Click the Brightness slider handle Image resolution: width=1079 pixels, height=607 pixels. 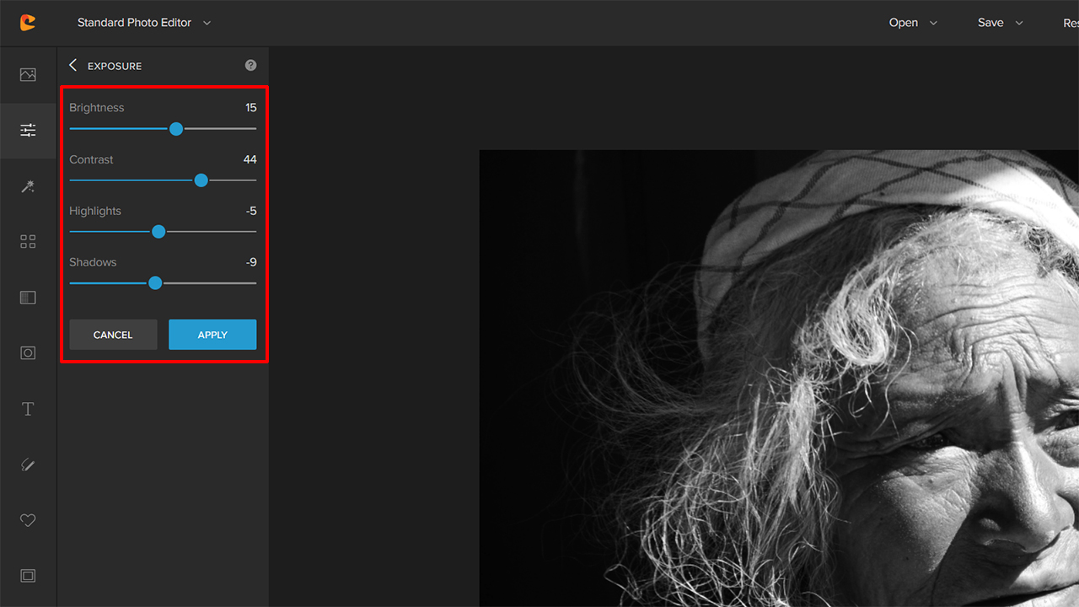tap(175, 129)
